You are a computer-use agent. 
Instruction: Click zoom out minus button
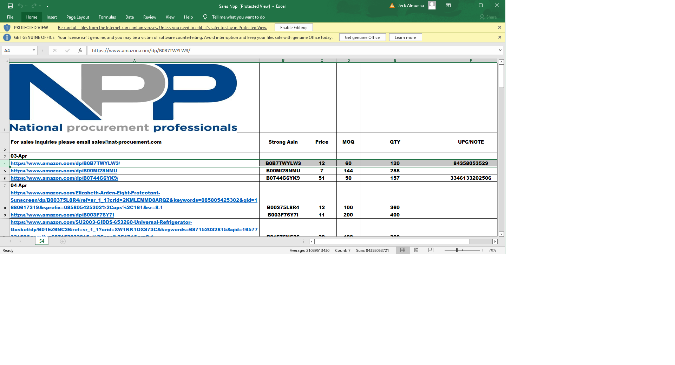pyautogui.click(x=441, y=250)
